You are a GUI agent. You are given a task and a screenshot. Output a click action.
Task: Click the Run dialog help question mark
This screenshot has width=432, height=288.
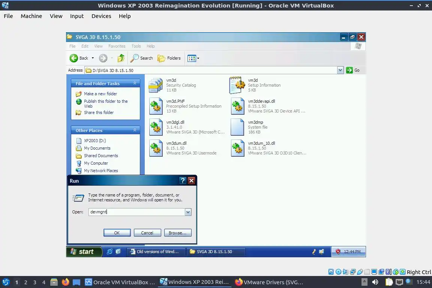183,180
